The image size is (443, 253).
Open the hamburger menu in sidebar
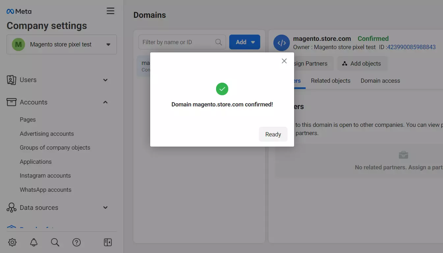tap(110, 11)
